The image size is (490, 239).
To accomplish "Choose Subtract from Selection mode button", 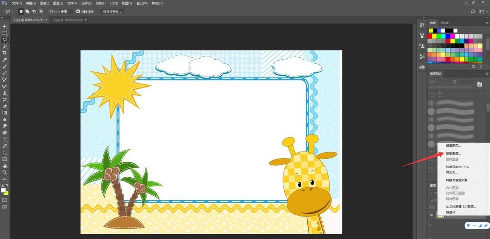I will click(34, 12).
